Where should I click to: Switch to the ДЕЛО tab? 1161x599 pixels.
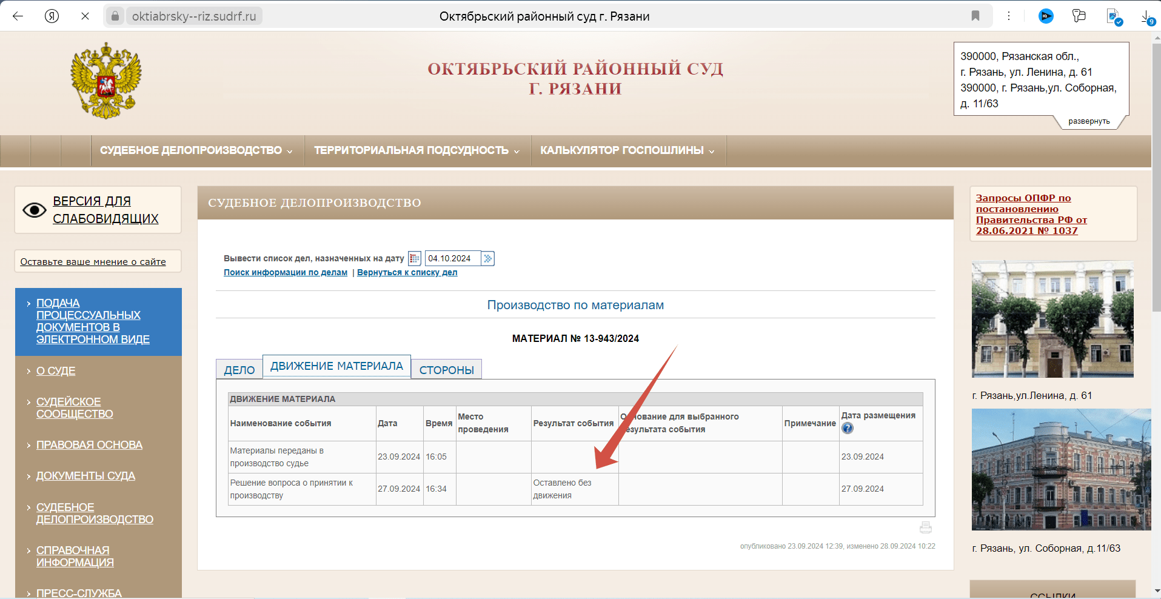[x=239, y=369]
